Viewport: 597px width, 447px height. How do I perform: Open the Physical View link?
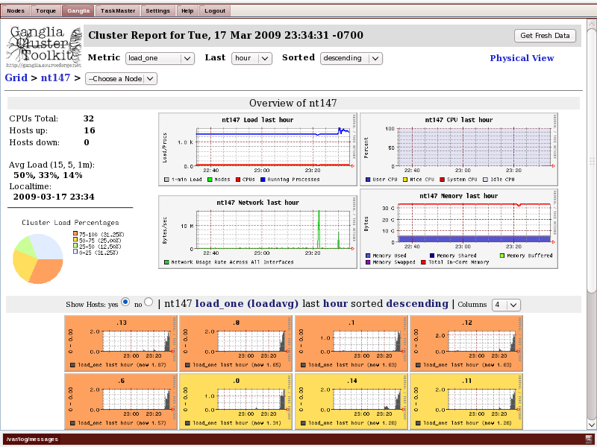pos(522,58)
